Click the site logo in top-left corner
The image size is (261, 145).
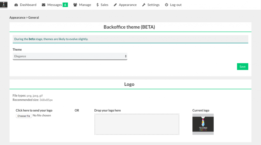[x=4, y=5]
